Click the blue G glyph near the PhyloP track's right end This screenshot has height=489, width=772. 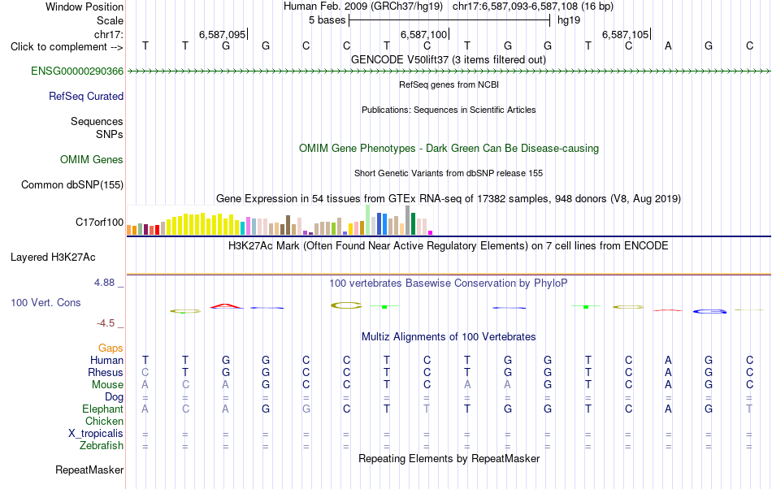[x=709, y=311]
